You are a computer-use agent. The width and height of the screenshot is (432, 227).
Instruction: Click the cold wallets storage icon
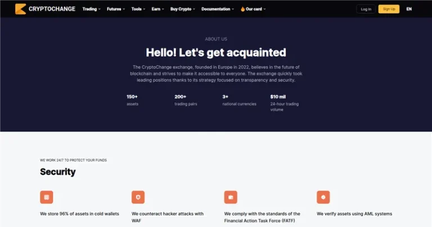pyautogui.click(x=47, y=197)
